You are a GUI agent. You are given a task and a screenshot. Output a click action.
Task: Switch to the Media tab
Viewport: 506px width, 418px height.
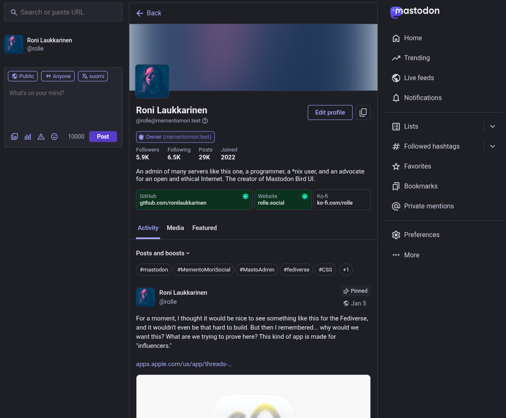pos(175,228)
